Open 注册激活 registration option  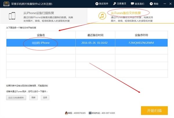coord(119,4)
